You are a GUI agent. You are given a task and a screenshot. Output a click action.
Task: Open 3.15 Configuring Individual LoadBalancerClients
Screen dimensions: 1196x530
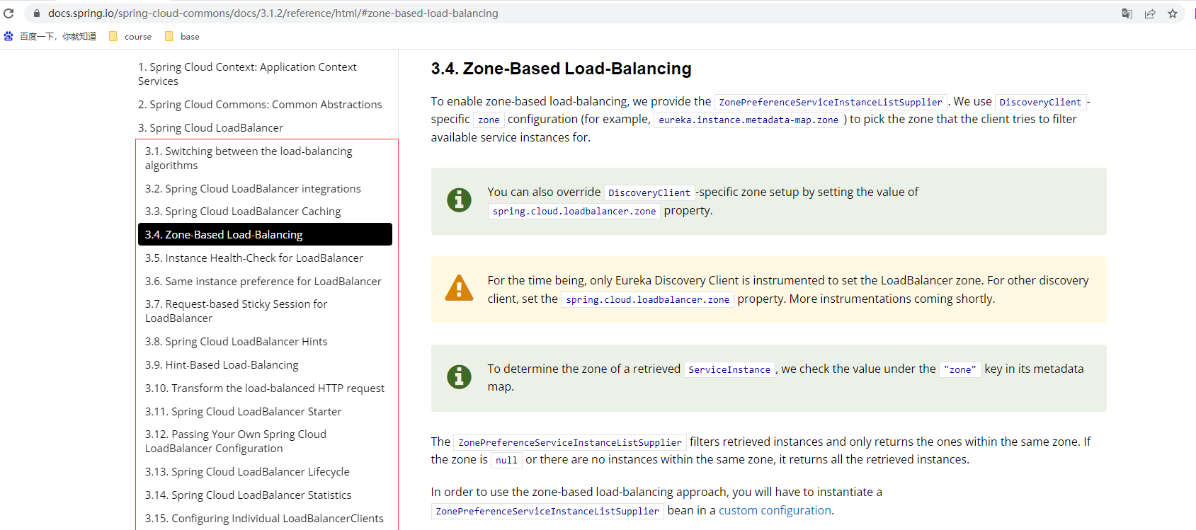264,519
